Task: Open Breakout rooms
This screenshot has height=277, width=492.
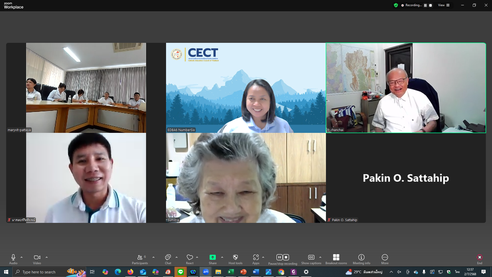Action: click(336, 258)
